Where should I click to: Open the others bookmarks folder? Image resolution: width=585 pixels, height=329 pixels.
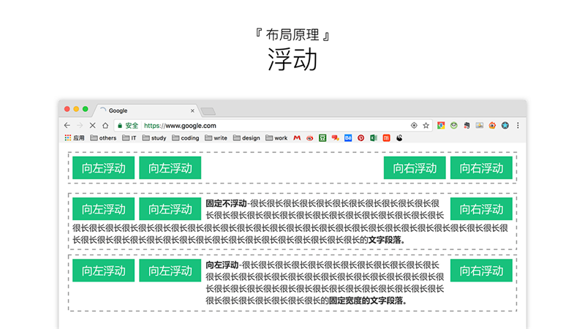coord(103,138)
